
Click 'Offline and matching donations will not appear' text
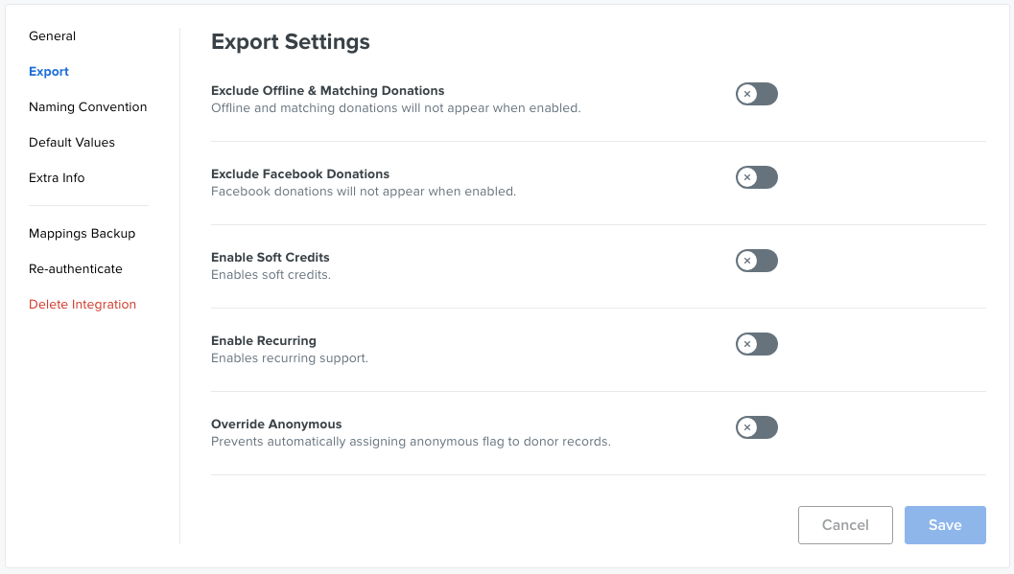[x=396, y=108]
